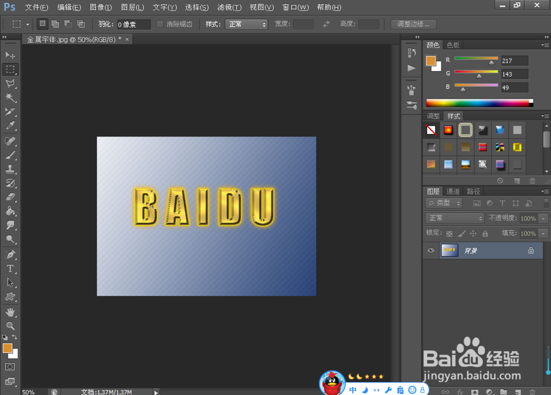The image size is (551, 395).
Task: Click the New Selection mode button
Action: (x=42, y=24)
